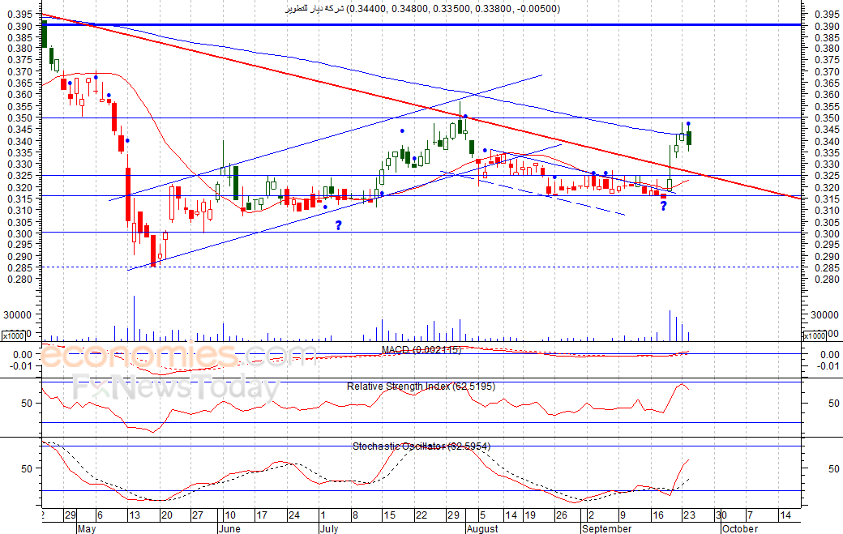Click date label 9 in September
This screenshot has width=843, height=534.
coord(623,515)
